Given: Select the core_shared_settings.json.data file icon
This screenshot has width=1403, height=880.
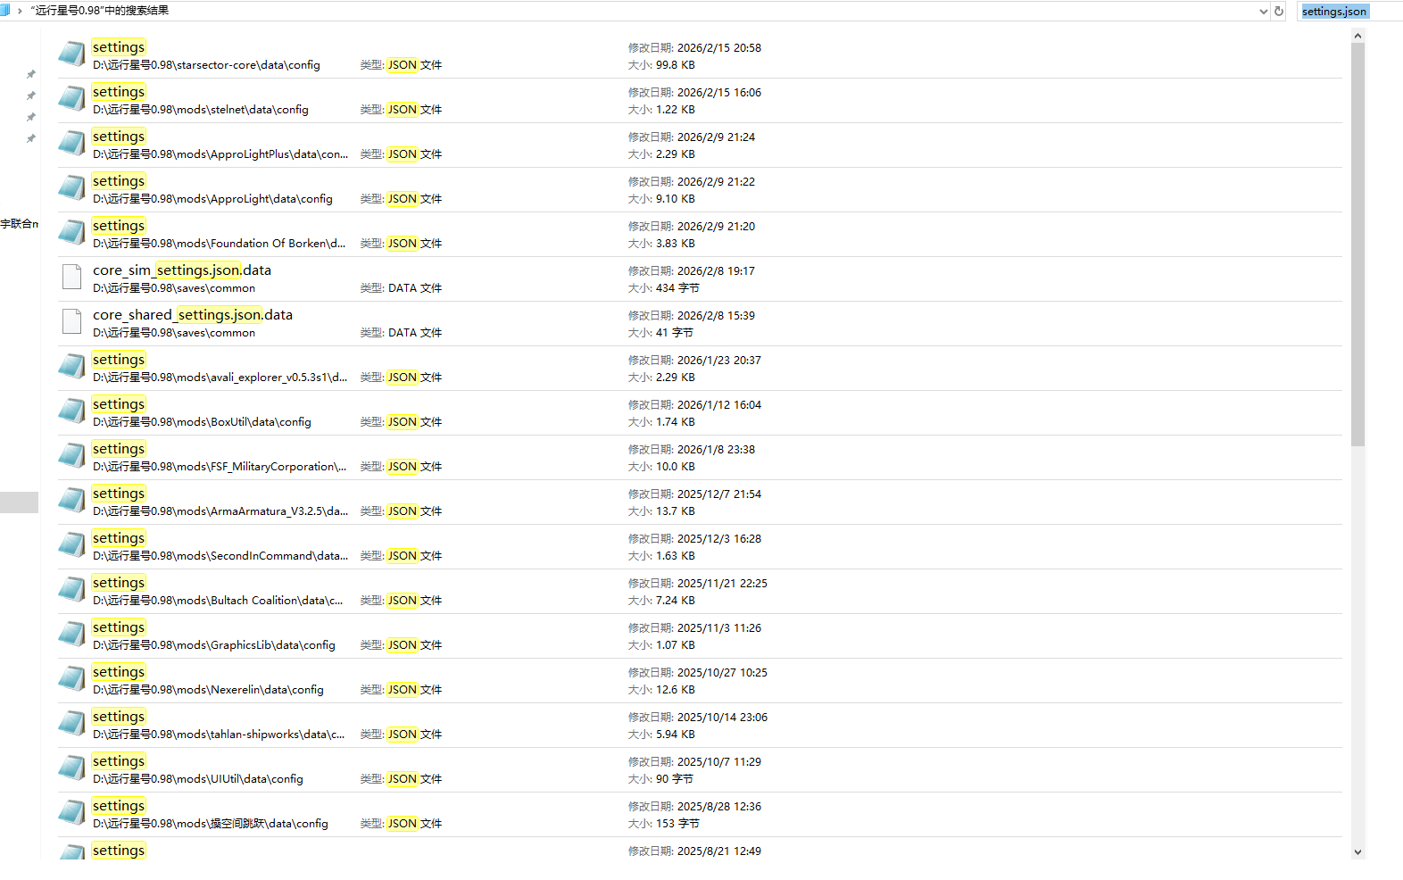Looking at the screenshot, I should pyautogui.click(x=71, y=322).
